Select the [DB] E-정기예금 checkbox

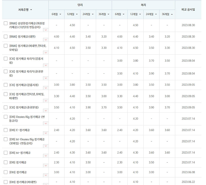[x=6, y=130]
